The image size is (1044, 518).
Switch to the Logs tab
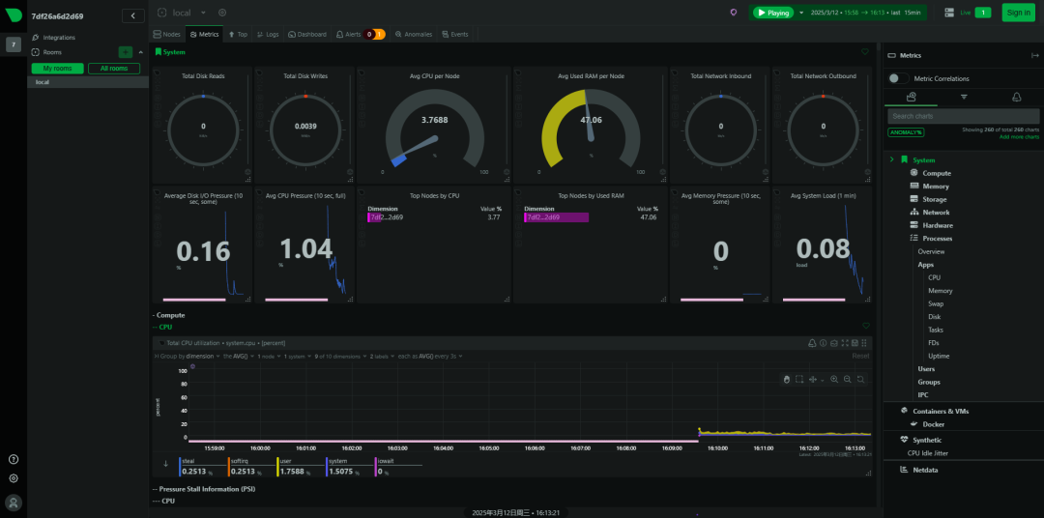[x=268, y=34]
